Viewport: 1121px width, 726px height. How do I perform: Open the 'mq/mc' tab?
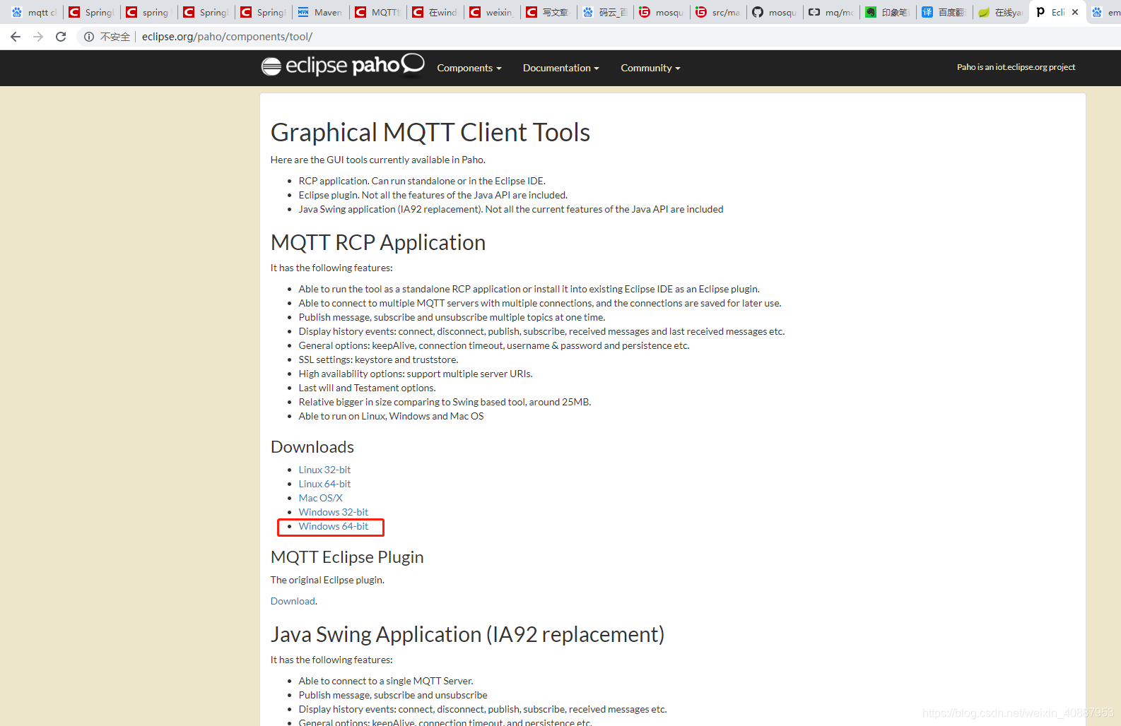point(831,12)
